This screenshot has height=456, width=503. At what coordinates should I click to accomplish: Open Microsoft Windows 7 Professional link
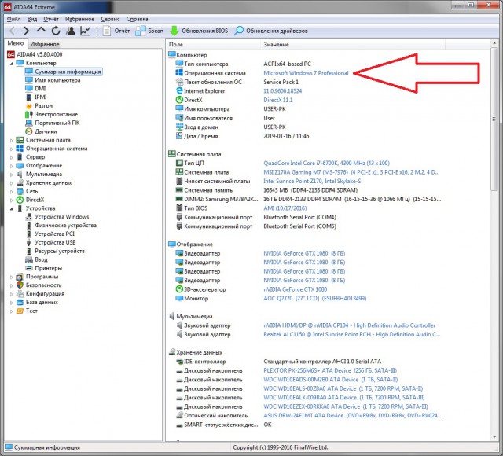tap(306, 73)
